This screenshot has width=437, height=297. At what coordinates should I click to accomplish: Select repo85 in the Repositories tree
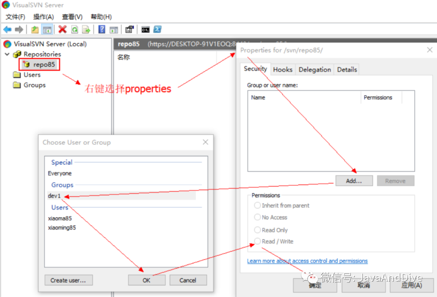coord(44,65)
